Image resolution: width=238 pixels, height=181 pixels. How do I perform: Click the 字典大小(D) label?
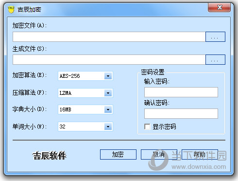(x=30, y=109)
